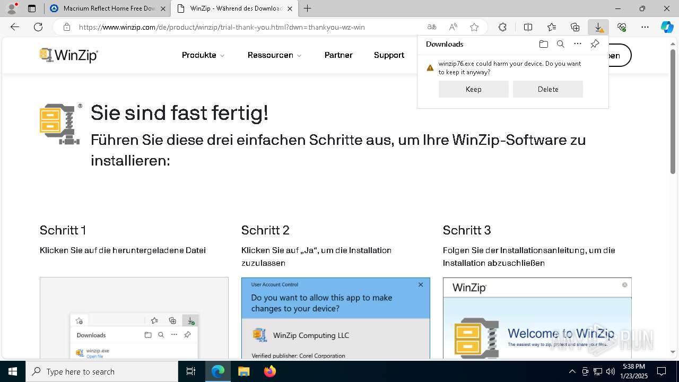This screenshot has height=382, width=679.
Task: Click Delete for winzip76.exe
Action: [548, 89]
